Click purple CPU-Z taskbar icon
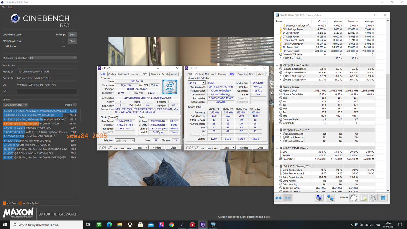407x229 pixels. (203, 225)
